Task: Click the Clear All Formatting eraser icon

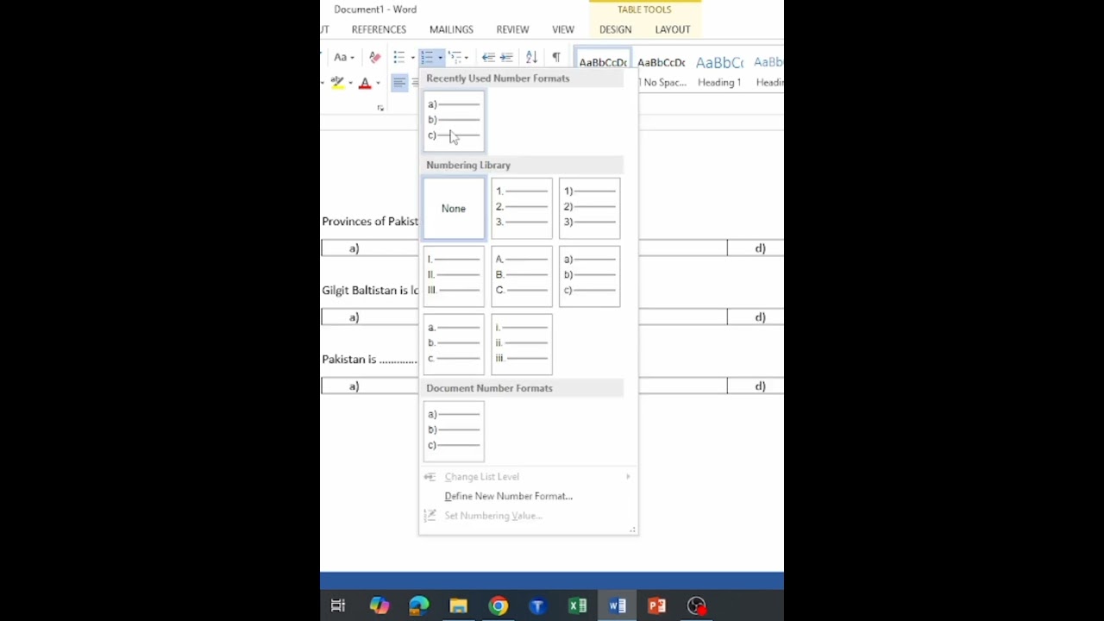Action: 374,58
